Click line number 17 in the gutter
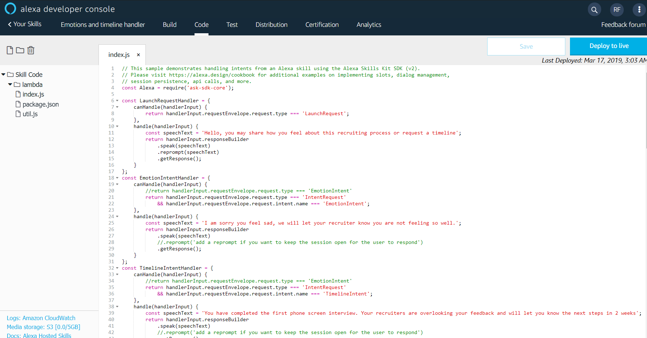Image resolution: width=647 pixels, height=338 pixels. point(111,172)
